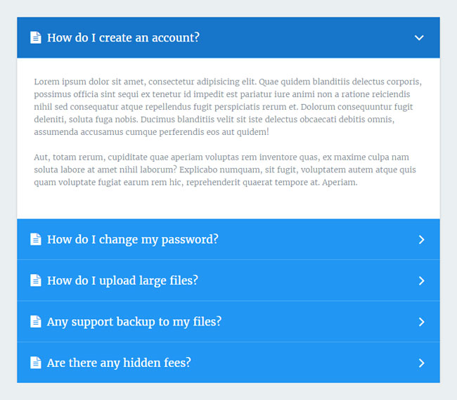Click the 'How do I create an account?' title

click(x=123, y=38)
